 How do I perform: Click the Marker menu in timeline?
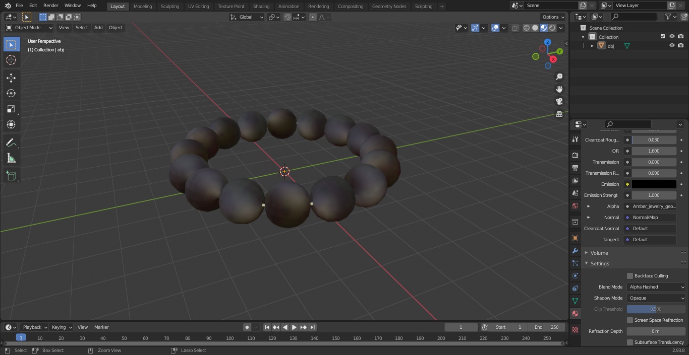coord(101,327)
